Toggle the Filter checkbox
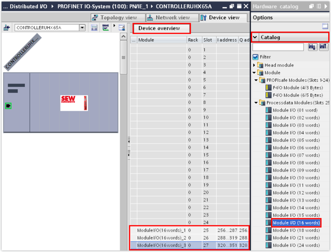This screenshot has width=331, height=252. 255,57
